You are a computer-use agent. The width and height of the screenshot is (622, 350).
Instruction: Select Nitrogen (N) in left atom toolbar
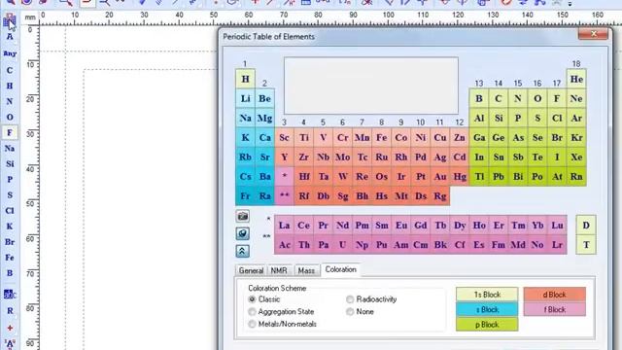[x=10, y=101]
